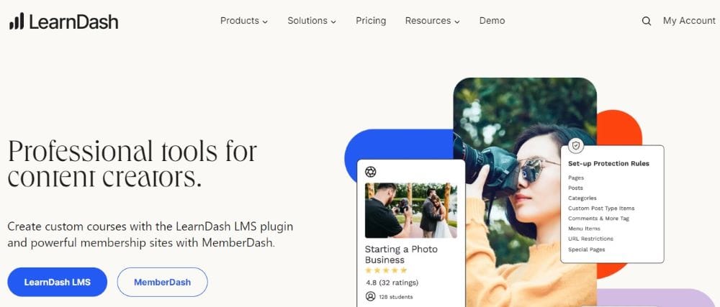This screenshot has width=720, height=307.
Task: Open the Demo page
Action: (492, 21)
